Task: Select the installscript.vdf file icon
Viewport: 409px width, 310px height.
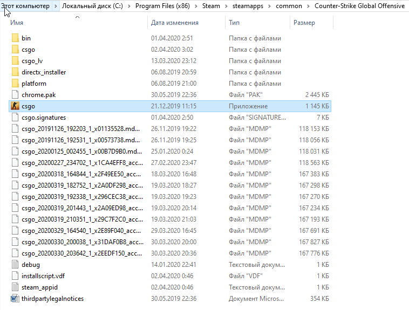Action: coord(15,276)
